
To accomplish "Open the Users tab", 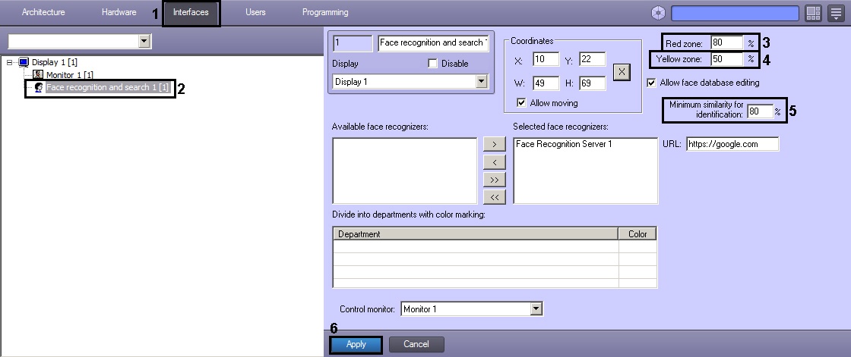I will click(x=255, y=12).
